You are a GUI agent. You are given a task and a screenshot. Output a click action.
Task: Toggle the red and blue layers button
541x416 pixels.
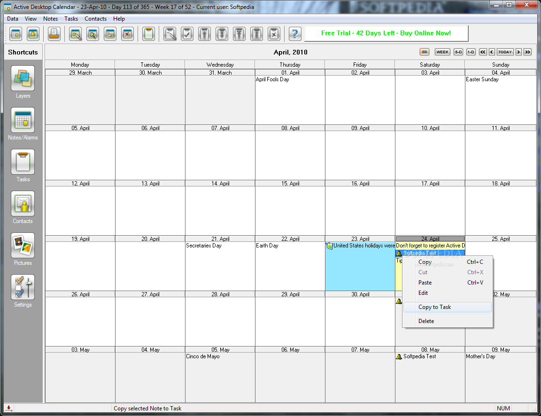pyautogui.click(x=424, y=52)
